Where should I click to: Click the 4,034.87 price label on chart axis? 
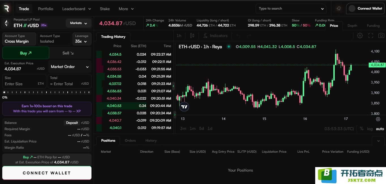click(x=377, y=65)
